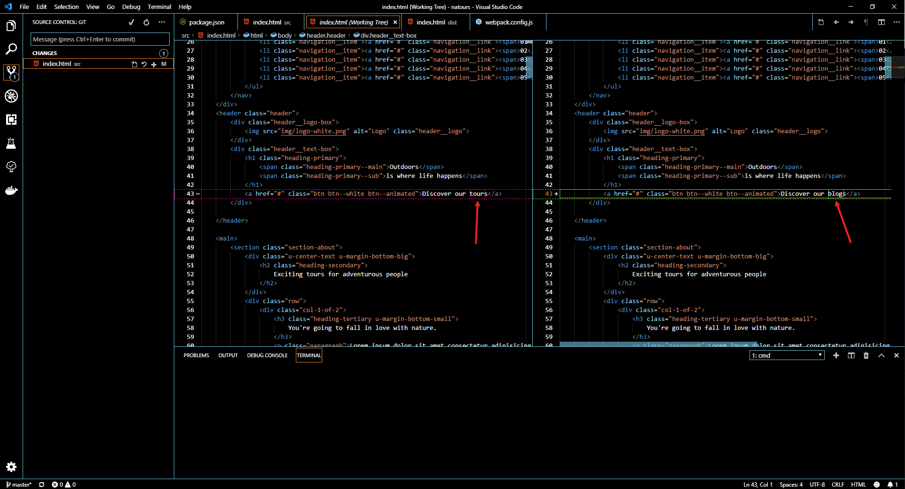Open Selection menu
The image size is (905, 489).
(66, 7)
